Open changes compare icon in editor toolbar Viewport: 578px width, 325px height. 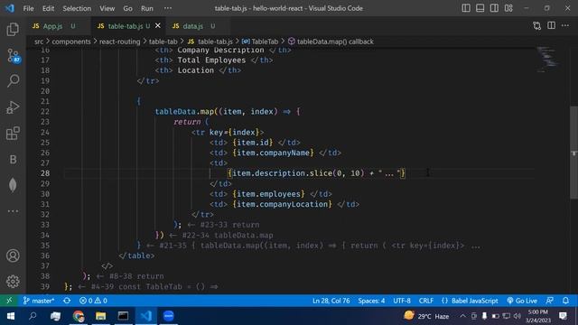click(537, 26)
